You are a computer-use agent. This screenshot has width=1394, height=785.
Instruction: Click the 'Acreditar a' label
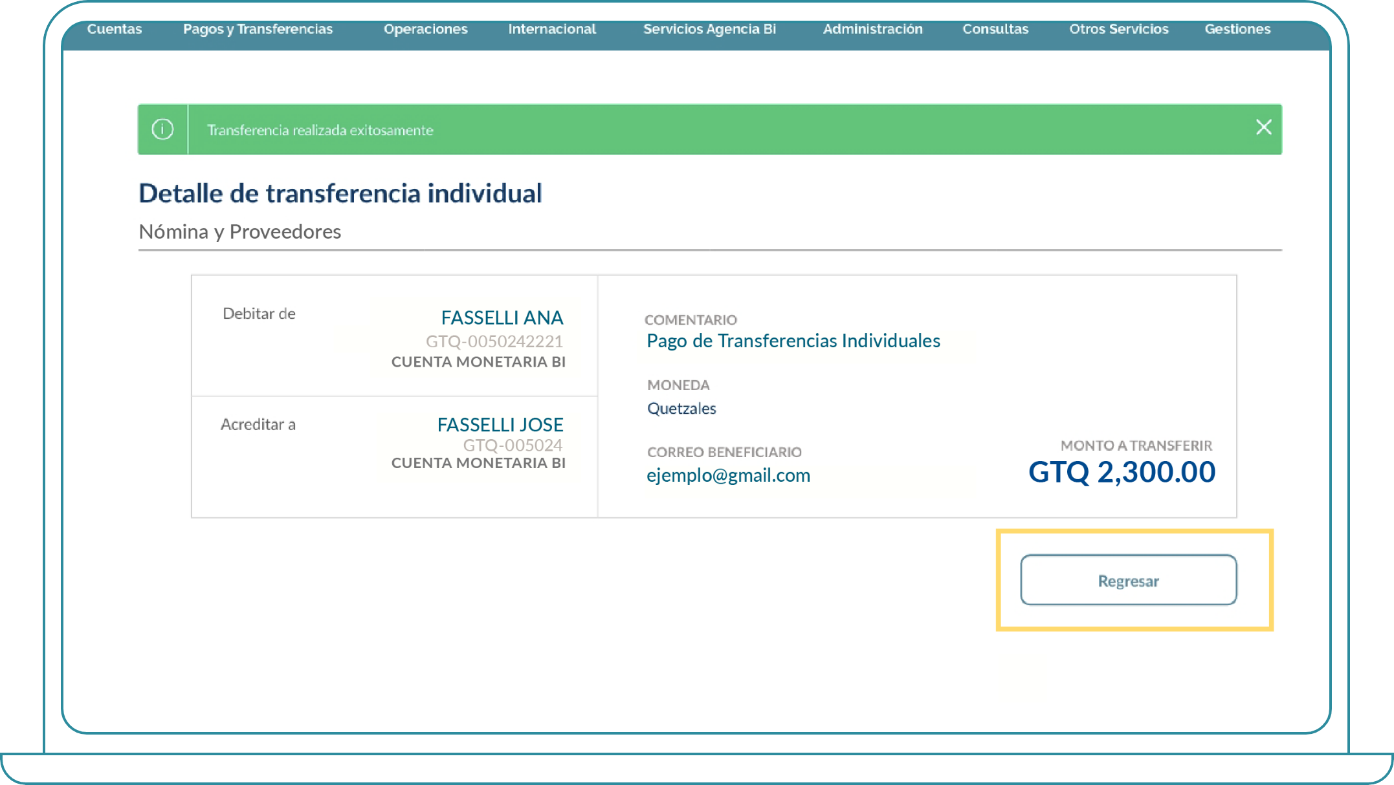click(x=258, y=424)
